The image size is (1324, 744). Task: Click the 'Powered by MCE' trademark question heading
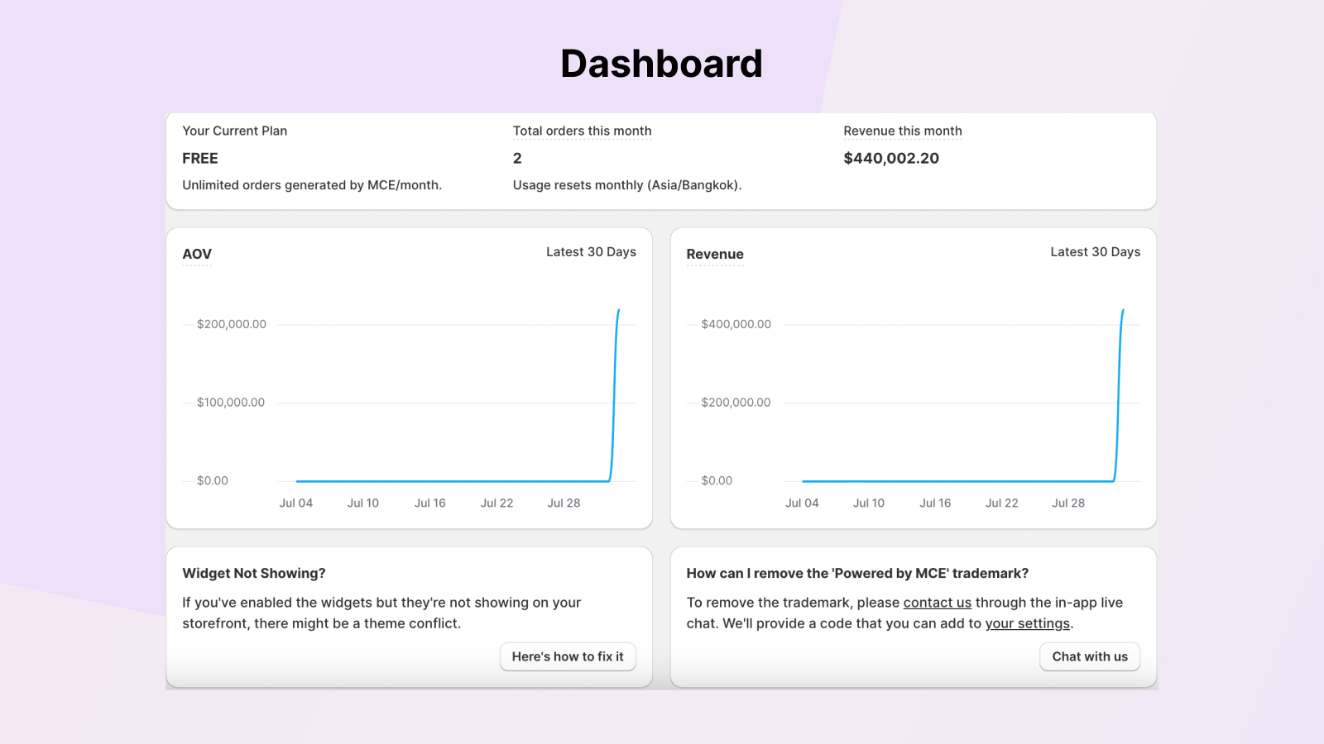coord(857,573)
